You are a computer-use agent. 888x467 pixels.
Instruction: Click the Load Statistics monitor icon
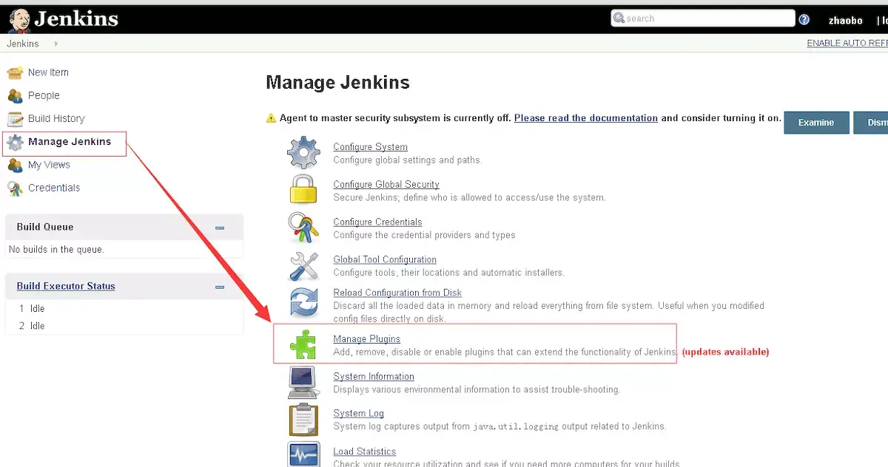[303, 454]
